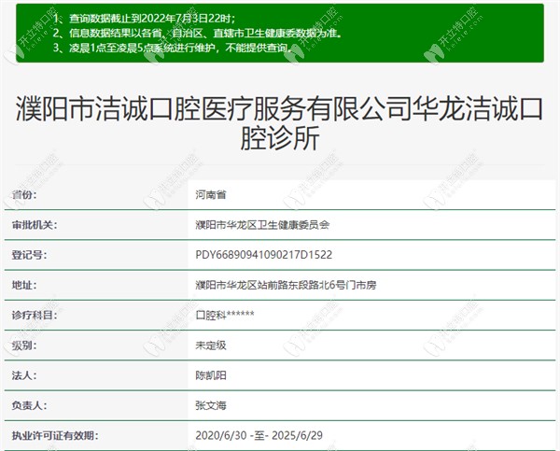This screenshot has height=451, width=560.
Task: Click the 登记号 field label
Action: tap(29, 255)
